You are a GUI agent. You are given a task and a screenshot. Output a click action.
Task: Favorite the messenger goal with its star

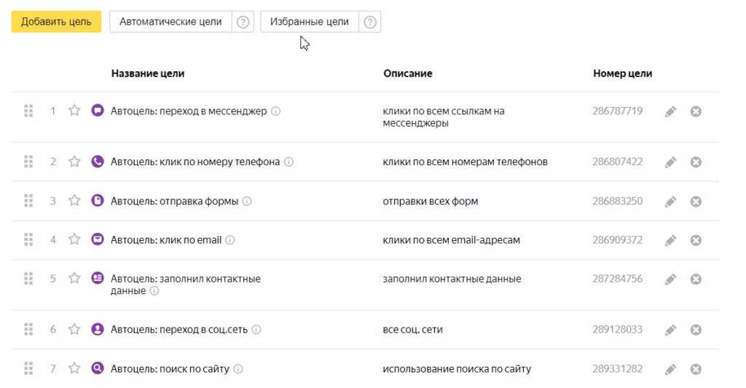[74, 111]
